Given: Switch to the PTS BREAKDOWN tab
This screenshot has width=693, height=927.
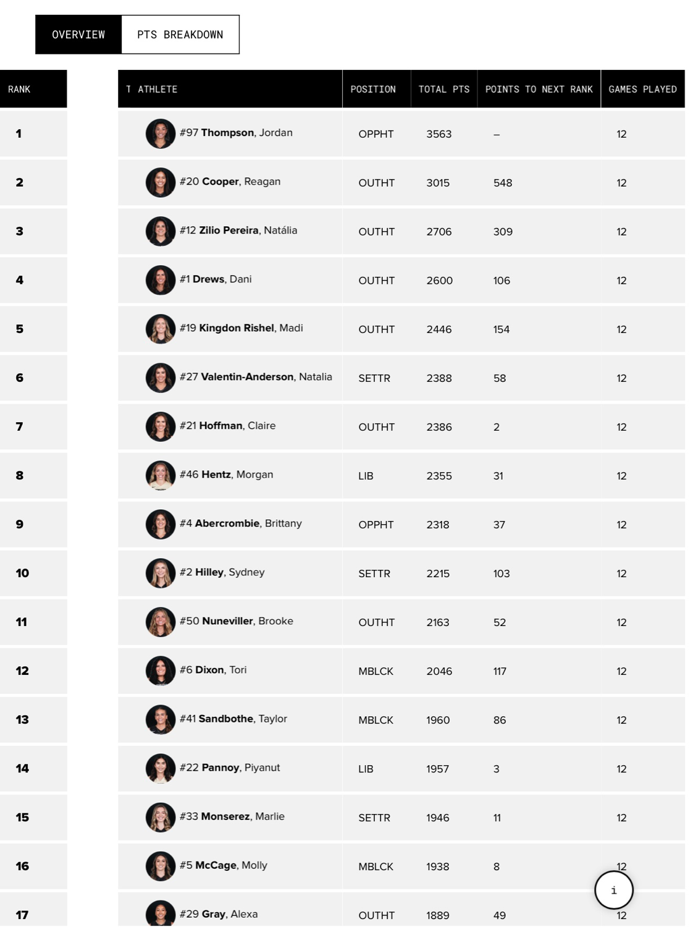Looking at the screenshot, I should point(180,35).
